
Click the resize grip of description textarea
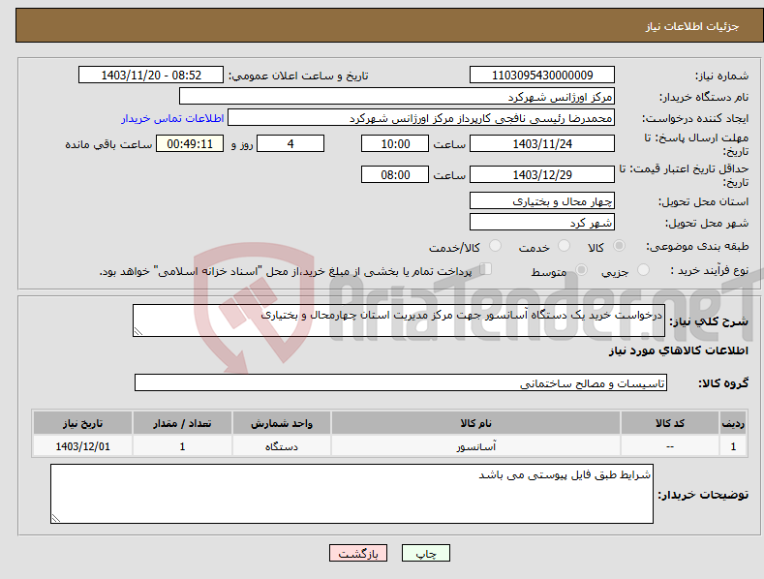tap(138, 331)
